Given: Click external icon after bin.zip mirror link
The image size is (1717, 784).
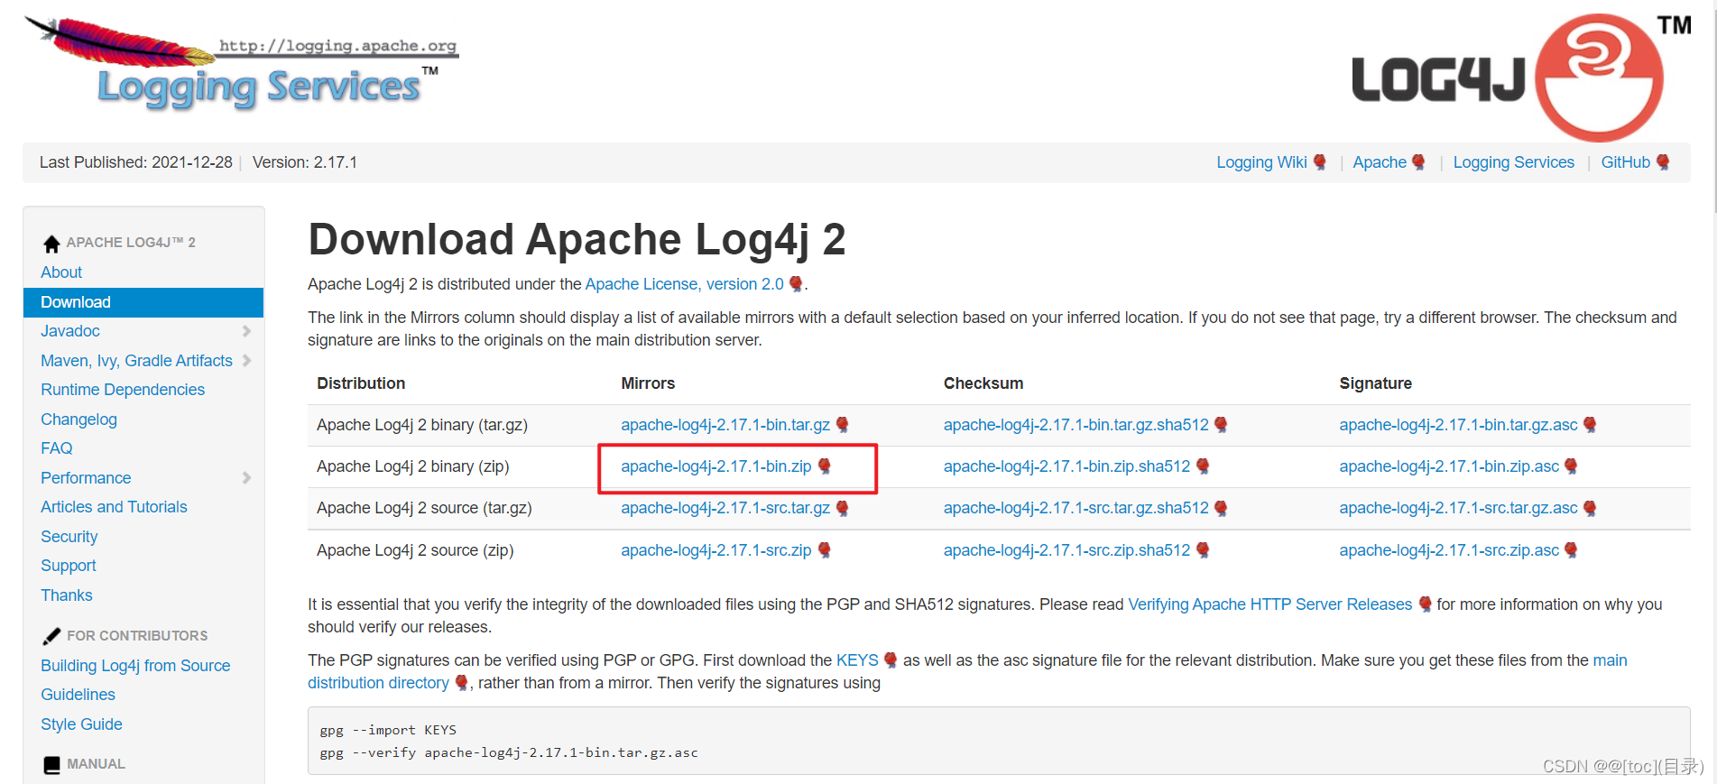Looking at the screenshot, I should [824, 466].
